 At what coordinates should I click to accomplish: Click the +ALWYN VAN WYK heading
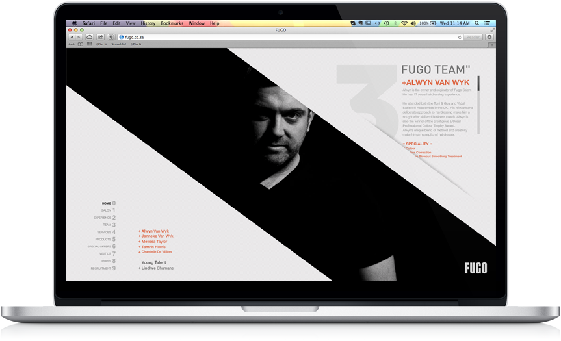(436, 82)
